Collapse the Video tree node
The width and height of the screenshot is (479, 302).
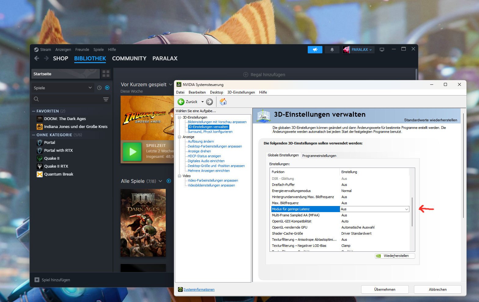180,176
